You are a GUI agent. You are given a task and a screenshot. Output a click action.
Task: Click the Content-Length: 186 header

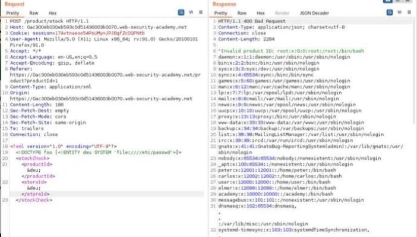point(37,105)
